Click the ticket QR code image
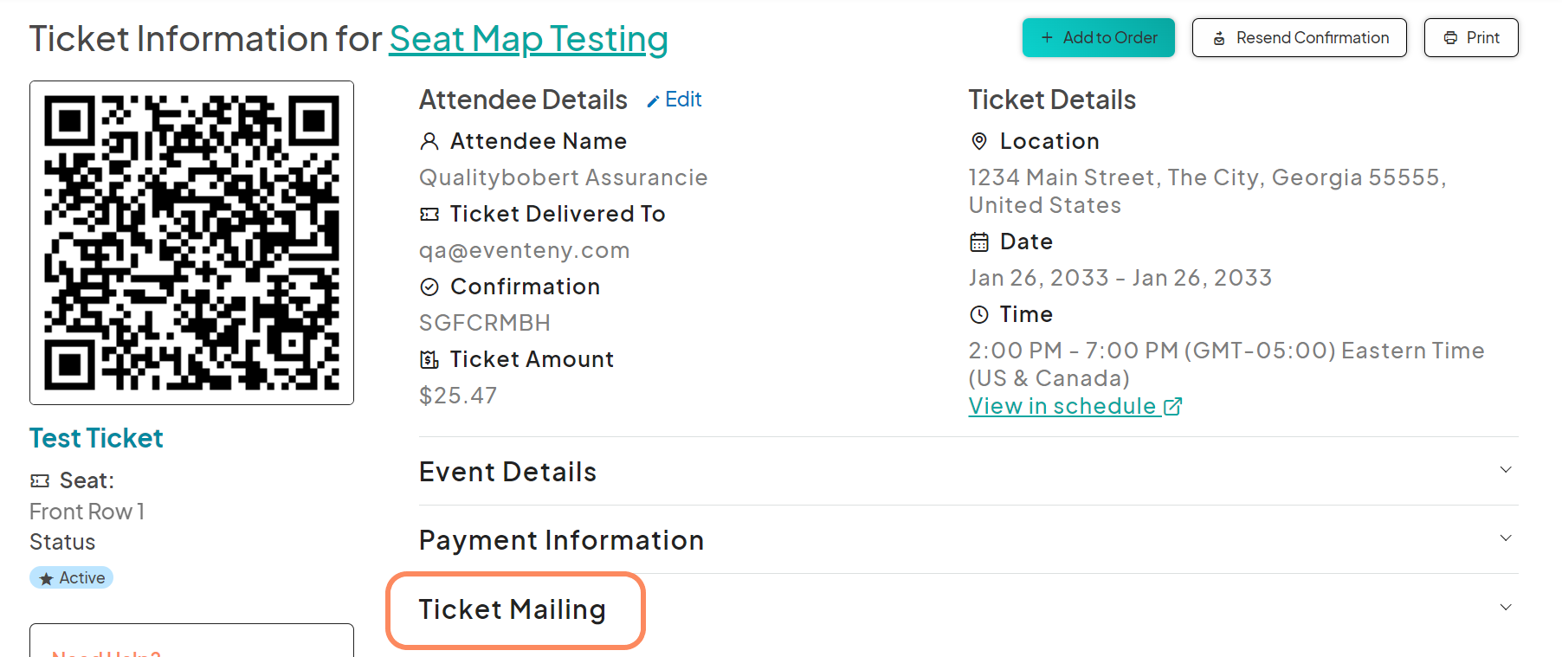 coord(191,242)
